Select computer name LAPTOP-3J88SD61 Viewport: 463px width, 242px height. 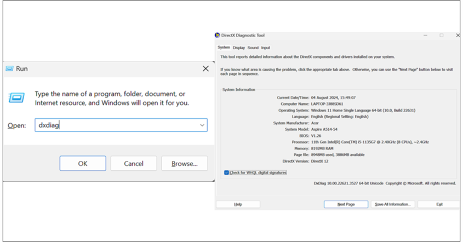(x=327, y=104)
